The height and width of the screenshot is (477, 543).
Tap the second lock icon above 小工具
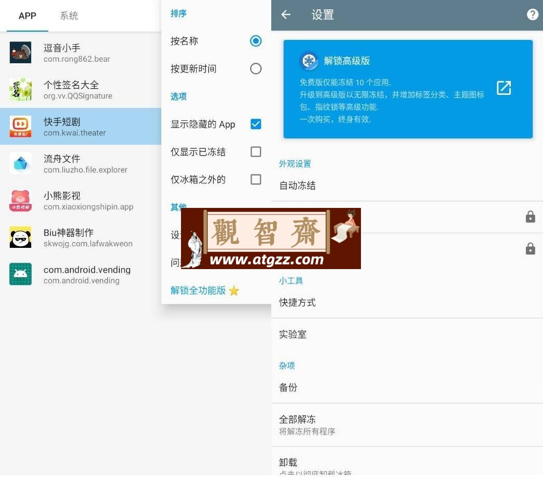coord(530,248)
